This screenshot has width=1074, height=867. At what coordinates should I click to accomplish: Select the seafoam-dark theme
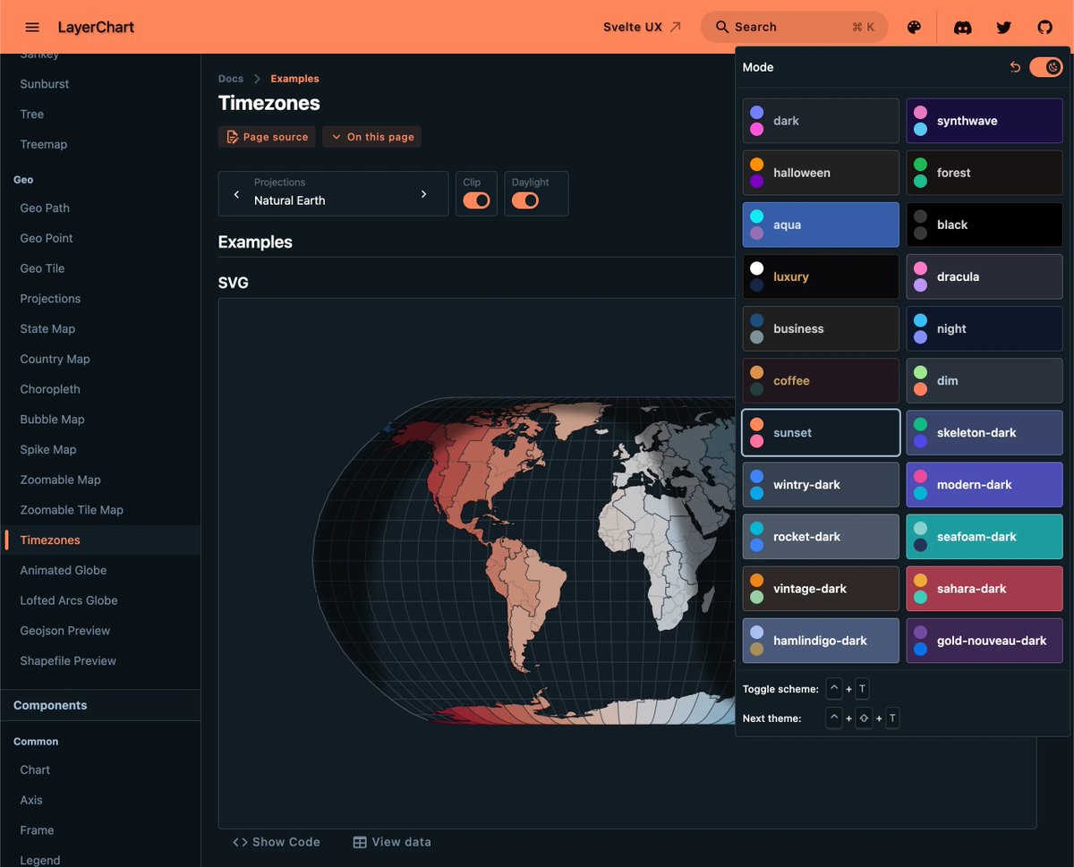click(984, 536)
